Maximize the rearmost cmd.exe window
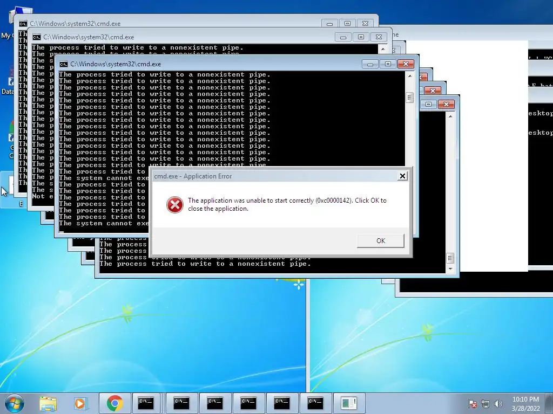This screenshot has height=414, width=553. pyautogui.click(x=347, y=24)
